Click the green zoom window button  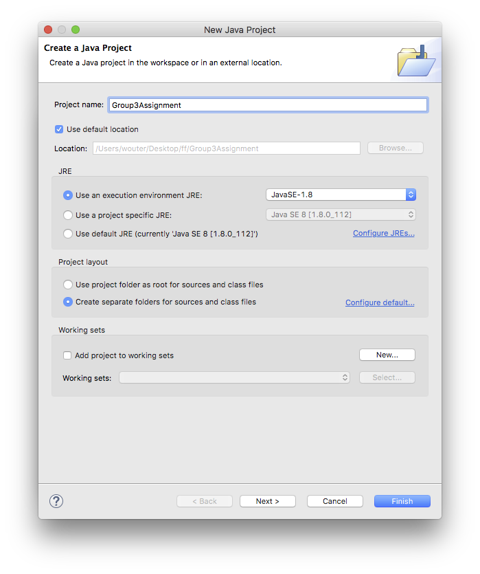76,30
